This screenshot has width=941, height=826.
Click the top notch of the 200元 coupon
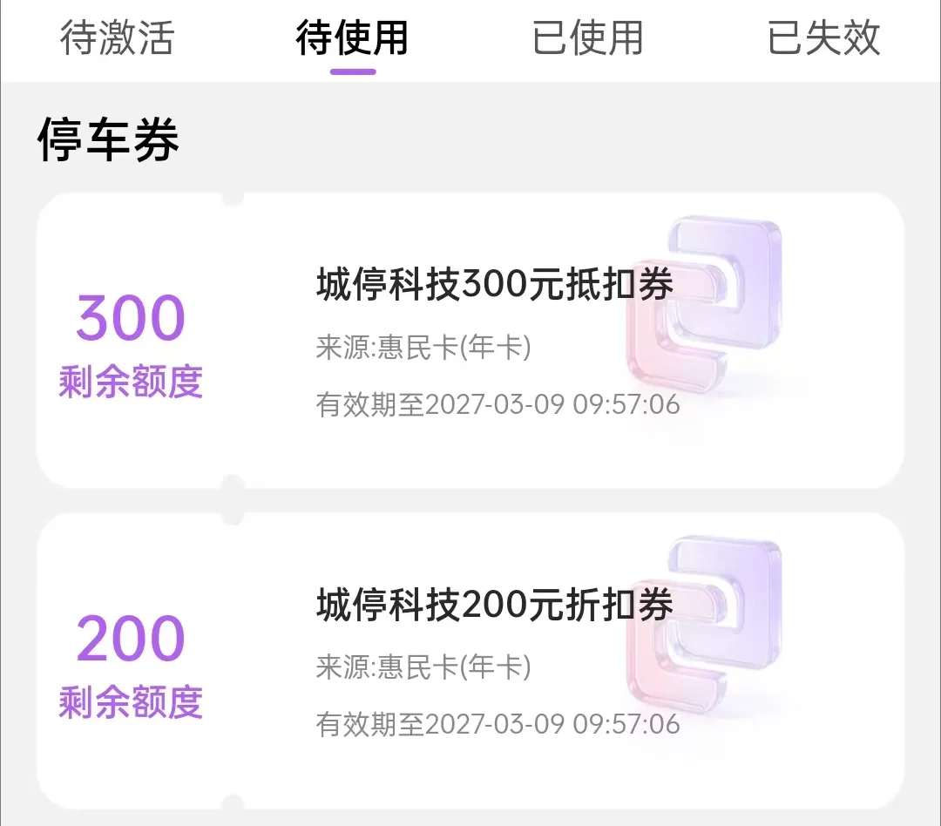coord(233,518)
